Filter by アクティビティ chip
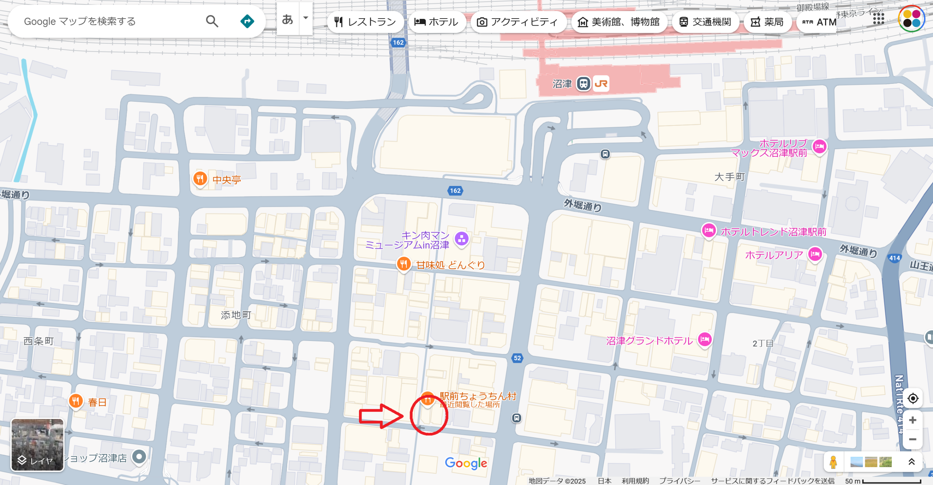 pos(518,22)
